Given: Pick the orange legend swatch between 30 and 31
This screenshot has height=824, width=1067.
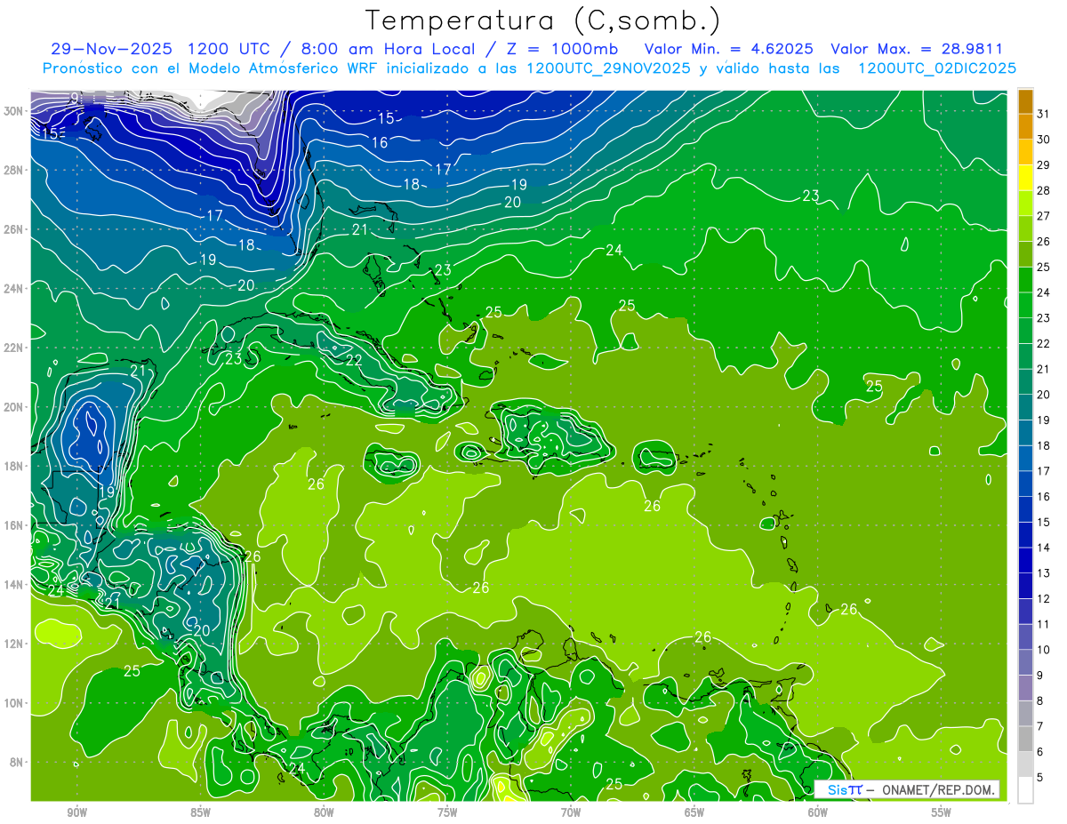Looking at the screenshot, I should tap(1025, 125).
